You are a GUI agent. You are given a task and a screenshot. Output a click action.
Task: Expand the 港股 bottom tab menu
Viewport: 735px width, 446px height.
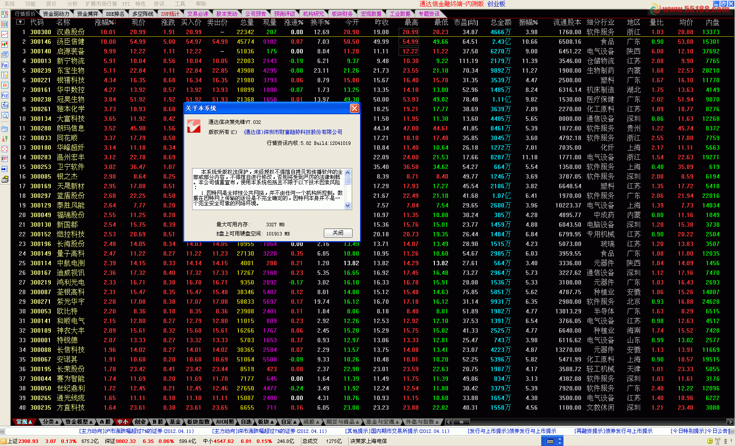[311, 422]
